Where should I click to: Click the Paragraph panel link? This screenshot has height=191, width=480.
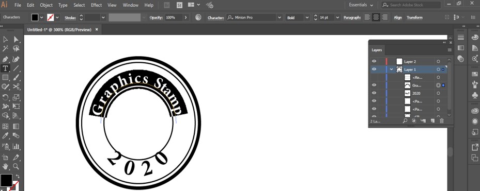coord(352,18)
